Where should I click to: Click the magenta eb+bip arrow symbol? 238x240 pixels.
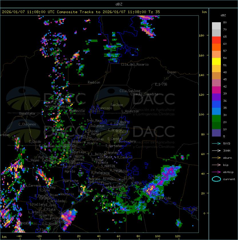216,172
